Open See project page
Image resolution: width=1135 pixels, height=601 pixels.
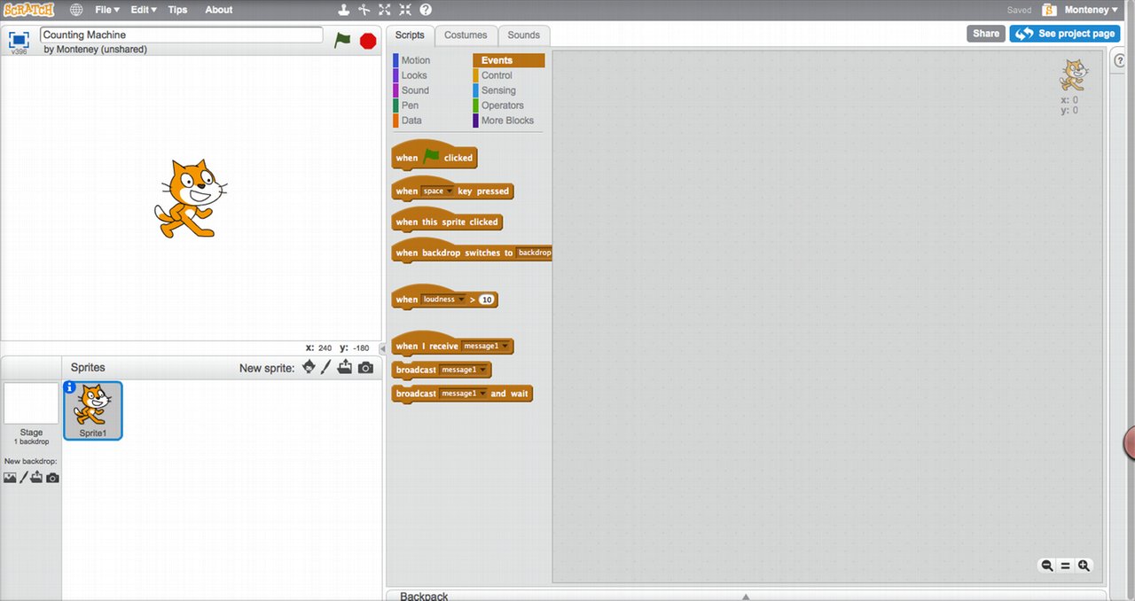point(1064,33)
